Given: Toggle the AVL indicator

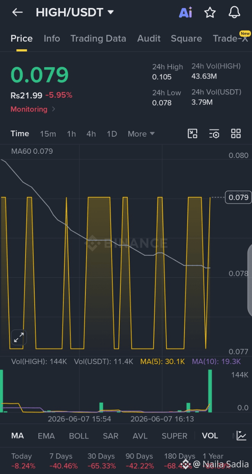Looking at the screenshot, I should click(x=140, y=436).
